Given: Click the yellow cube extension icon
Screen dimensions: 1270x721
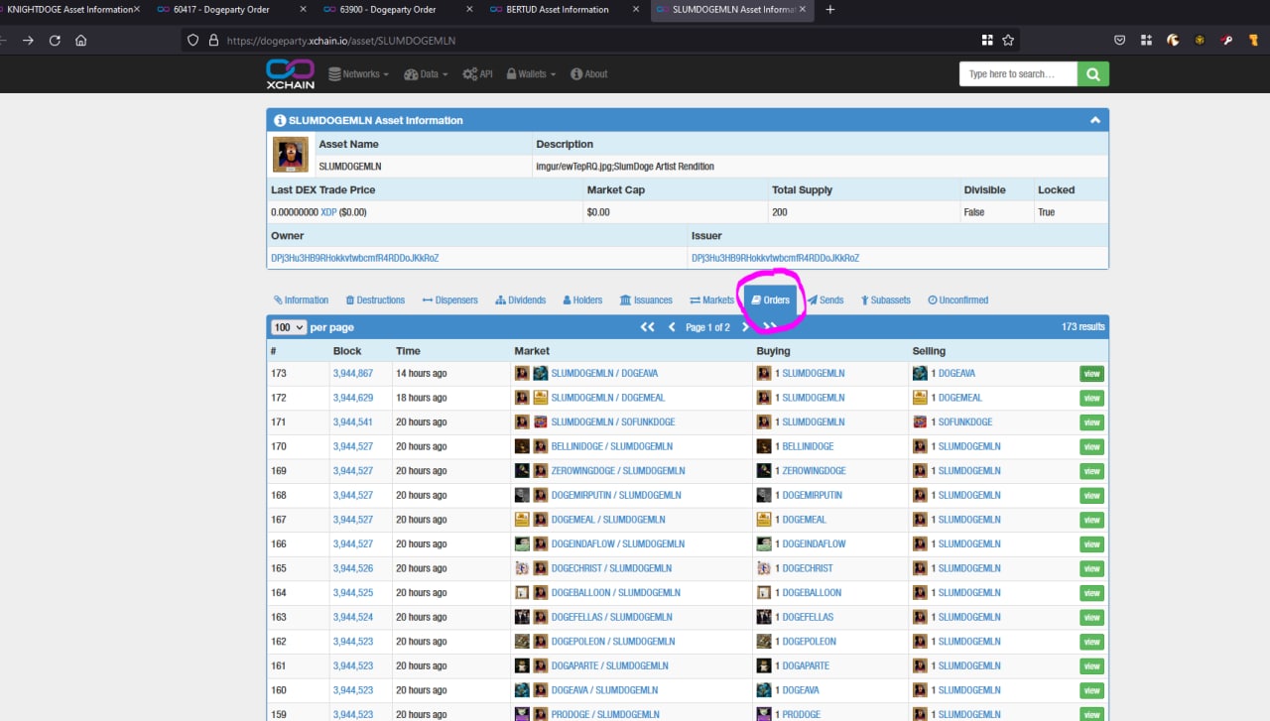Looking at the screenshot, I should click(x=1200, y=41).
